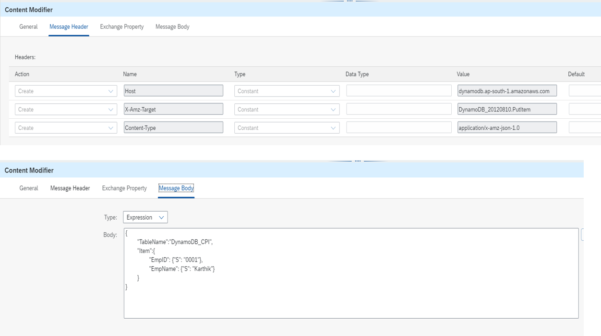Click Data Type field for Host row
This screenshot has width=601, height=336.
[x=399, y=91]
